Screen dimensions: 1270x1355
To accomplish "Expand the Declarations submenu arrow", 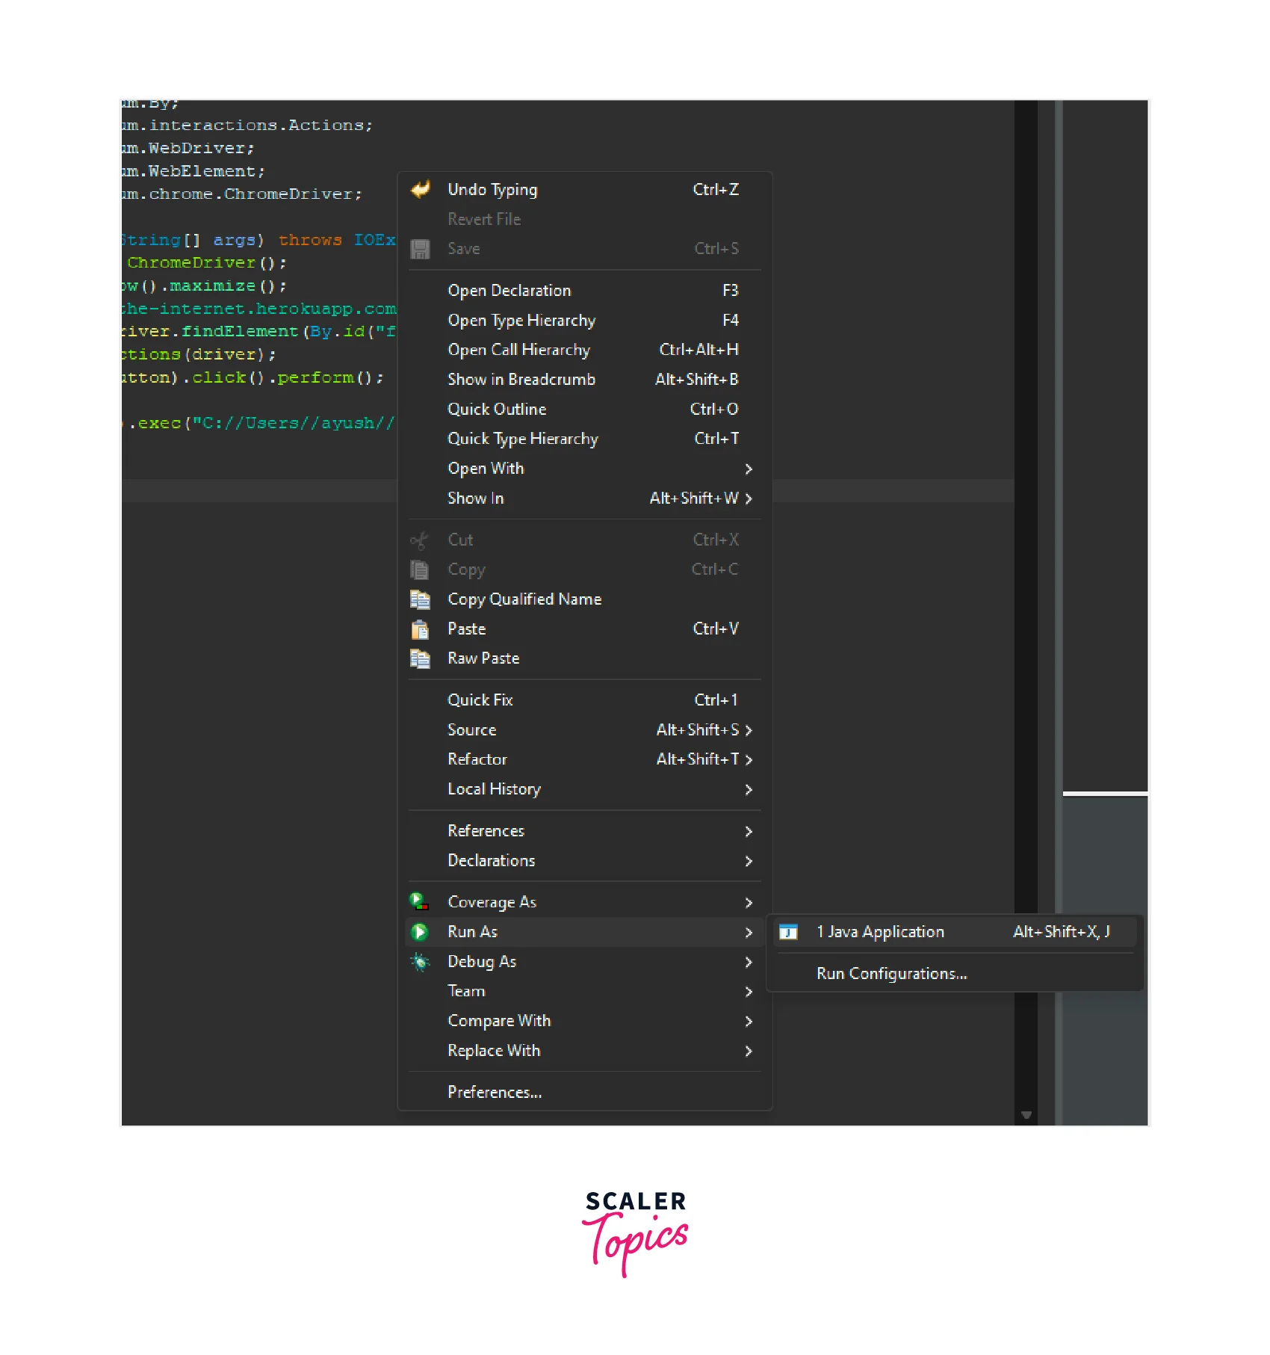I will (x=748, y=862).
